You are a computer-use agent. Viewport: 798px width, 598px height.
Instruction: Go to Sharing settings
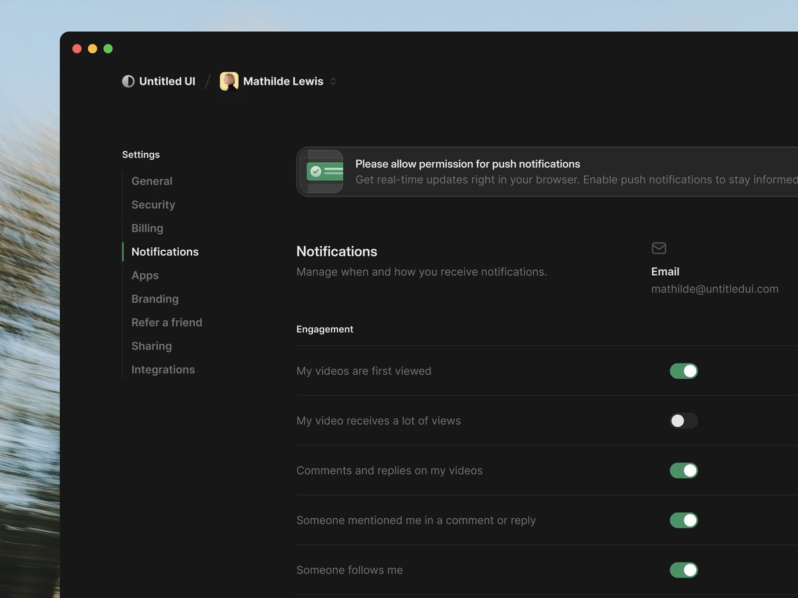click(152, 346)
